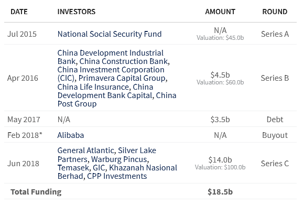Click the Primavera Capital Group link
Viewport: 303px width, 205px height.
[122, 78]
